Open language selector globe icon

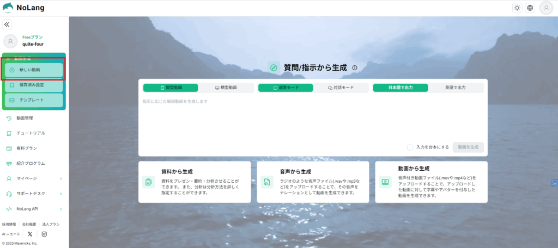point(530,8)
